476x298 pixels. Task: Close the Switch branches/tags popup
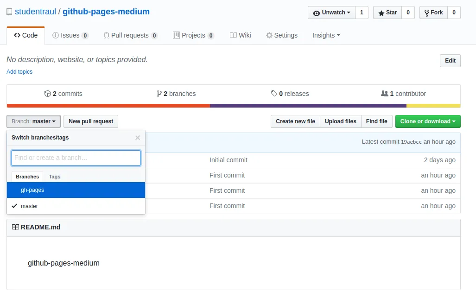point(138,138)
